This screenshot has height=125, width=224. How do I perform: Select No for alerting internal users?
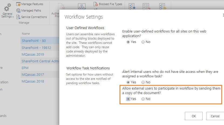click(x=143, y=82)
